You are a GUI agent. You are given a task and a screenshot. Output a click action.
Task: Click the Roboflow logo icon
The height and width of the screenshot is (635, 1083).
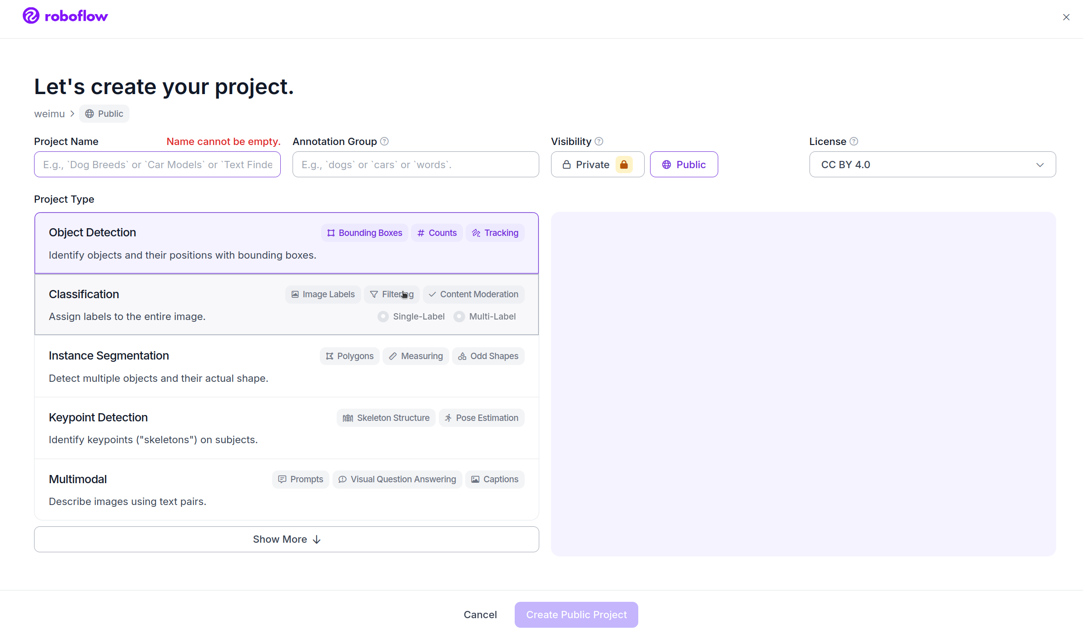coord(31,16)
